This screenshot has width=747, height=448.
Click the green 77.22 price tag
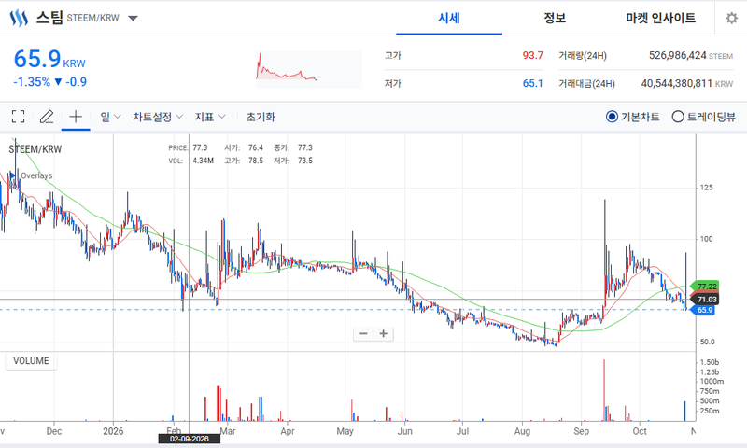[707, 287]
